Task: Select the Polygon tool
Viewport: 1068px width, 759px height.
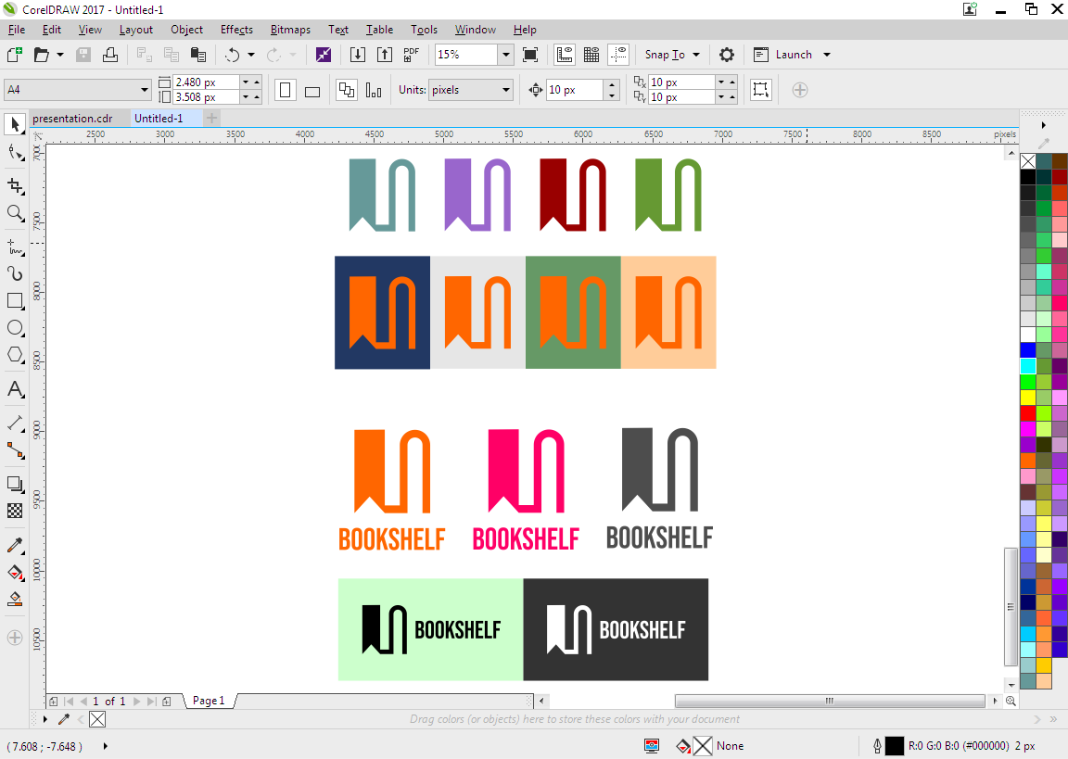Action: [15, 355]
